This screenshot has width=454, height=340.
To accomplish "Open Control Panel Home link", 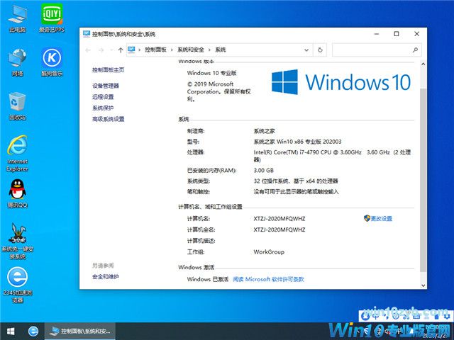I will click(109, 69).
